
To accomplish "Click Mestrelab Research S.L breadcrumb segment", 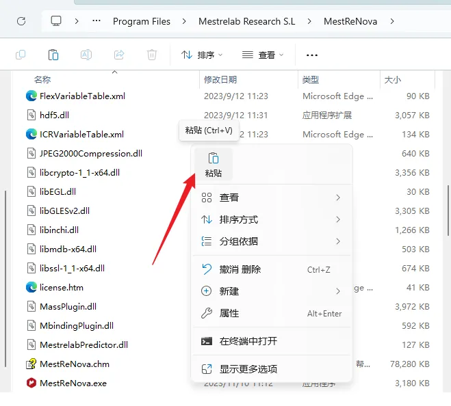I will coord(247,21).
